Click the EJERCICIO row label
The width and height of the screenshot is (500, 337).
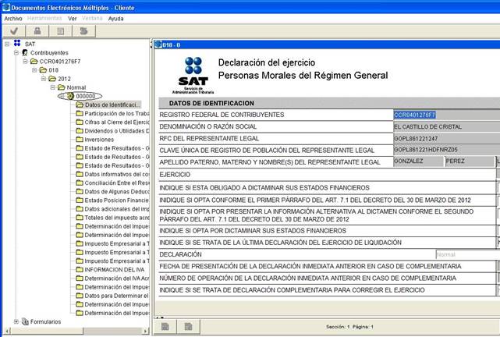pos(175,175)
